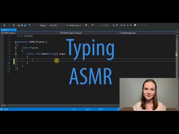
Task: Click the 'Program' class name in code
Action: 34,48
